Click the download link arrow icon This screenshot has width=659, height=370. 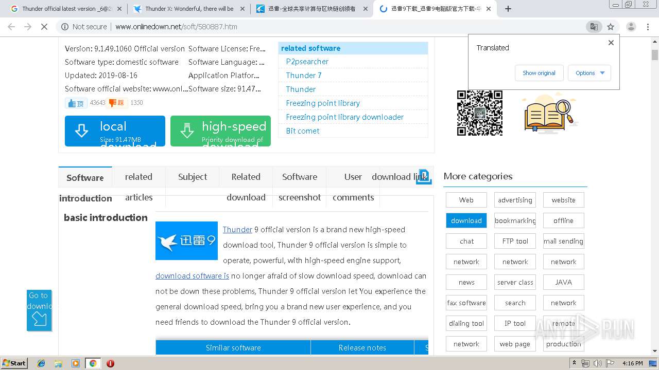point(424,176)
